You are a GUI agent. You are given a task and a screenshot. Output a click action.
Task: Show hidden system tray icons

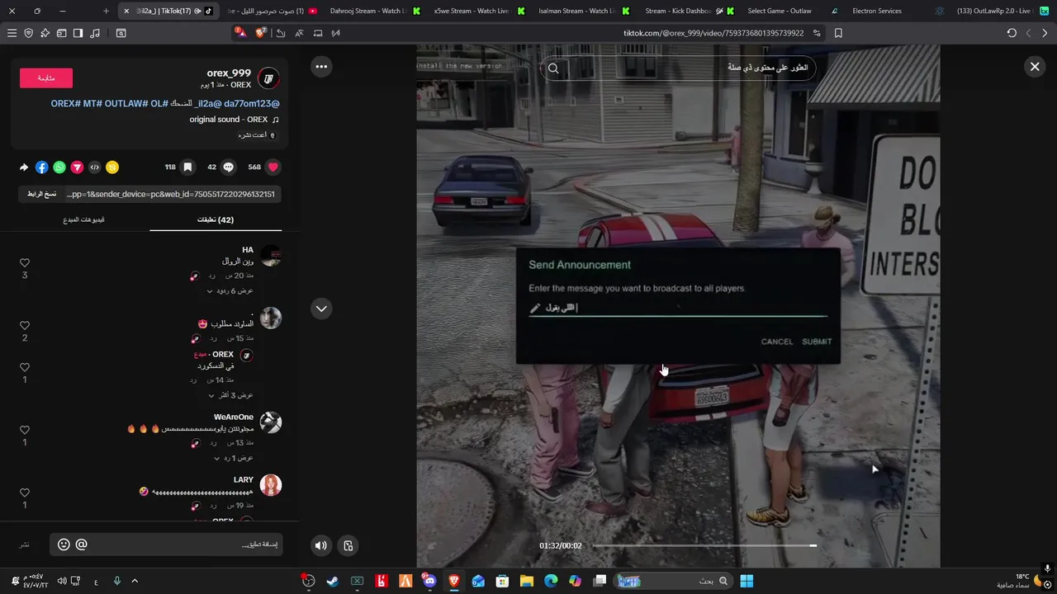point(135,581)
